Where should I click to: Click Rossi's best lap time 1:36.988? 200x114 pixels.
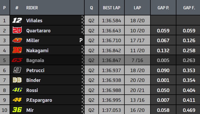(x=111, y=90)
